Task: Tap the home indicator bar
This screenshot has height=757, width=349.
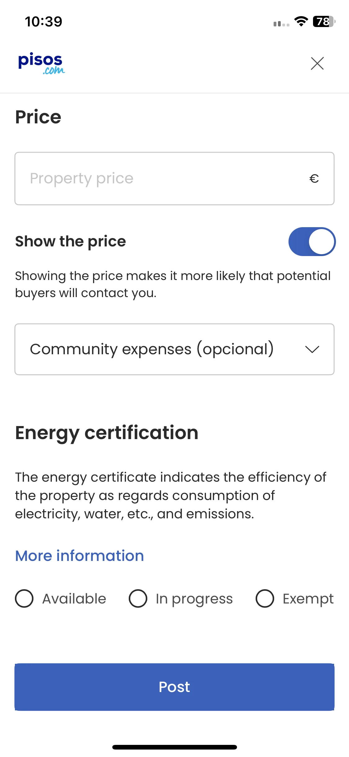Action: [x=175, y=747]
